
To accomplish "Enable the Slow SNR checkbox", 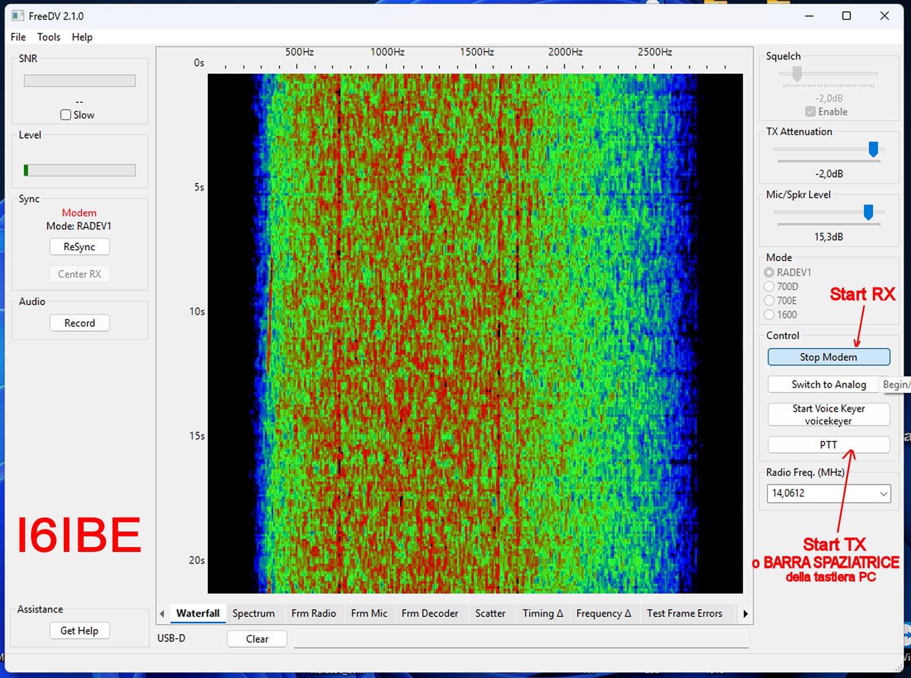I will pyautogui.click(x=66, y=115).
